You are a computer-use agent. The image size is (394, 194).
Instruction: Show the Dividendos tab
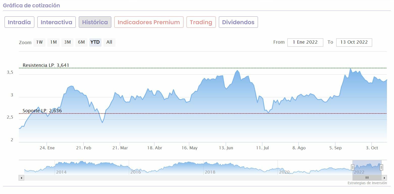click(238, 22)
